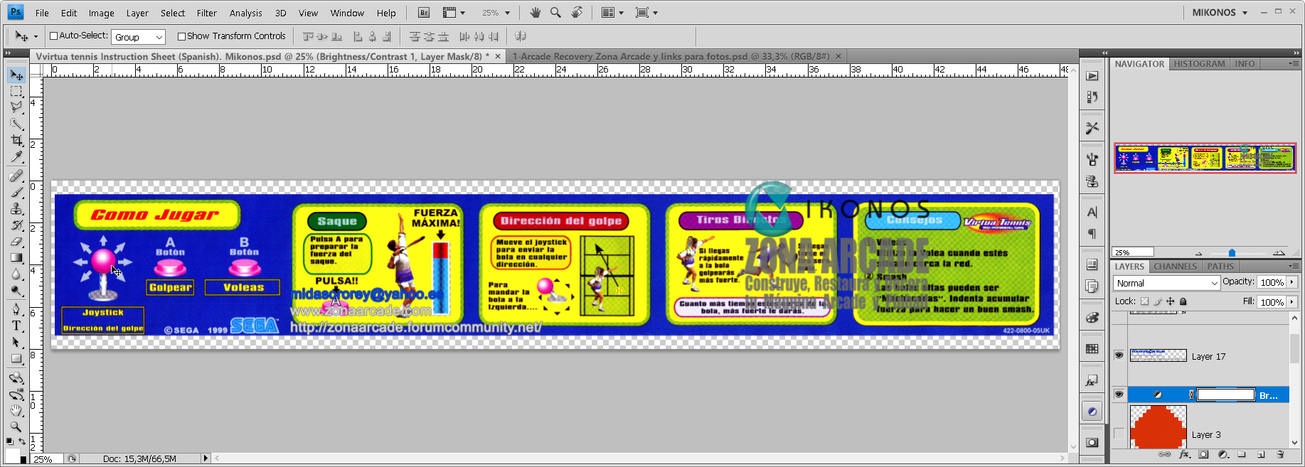Open the Styles panel fx icon
1305x467 pixels.
point(1092,381)
